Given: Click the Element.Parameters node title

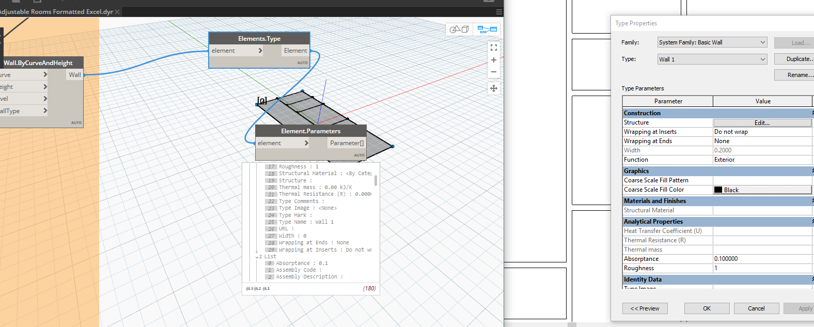Looking at the screenshot, I should [311, 131].
